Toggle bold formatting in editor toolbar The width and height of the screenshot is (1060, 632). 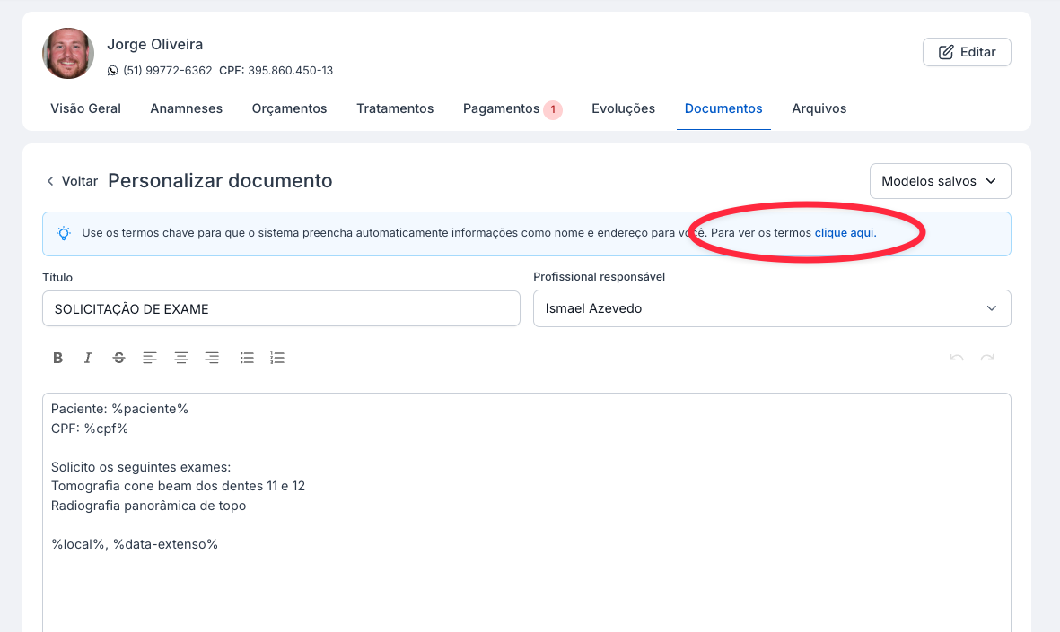click(58, 358)
